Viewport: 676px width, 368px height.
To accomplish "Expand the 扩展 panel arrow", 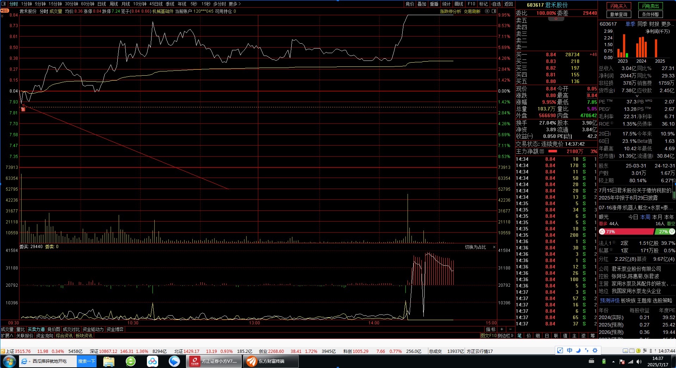I will click(x=7, y=336).
